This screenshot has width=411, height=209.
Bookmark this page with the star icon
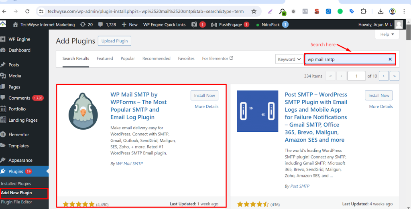coord(254,11)
